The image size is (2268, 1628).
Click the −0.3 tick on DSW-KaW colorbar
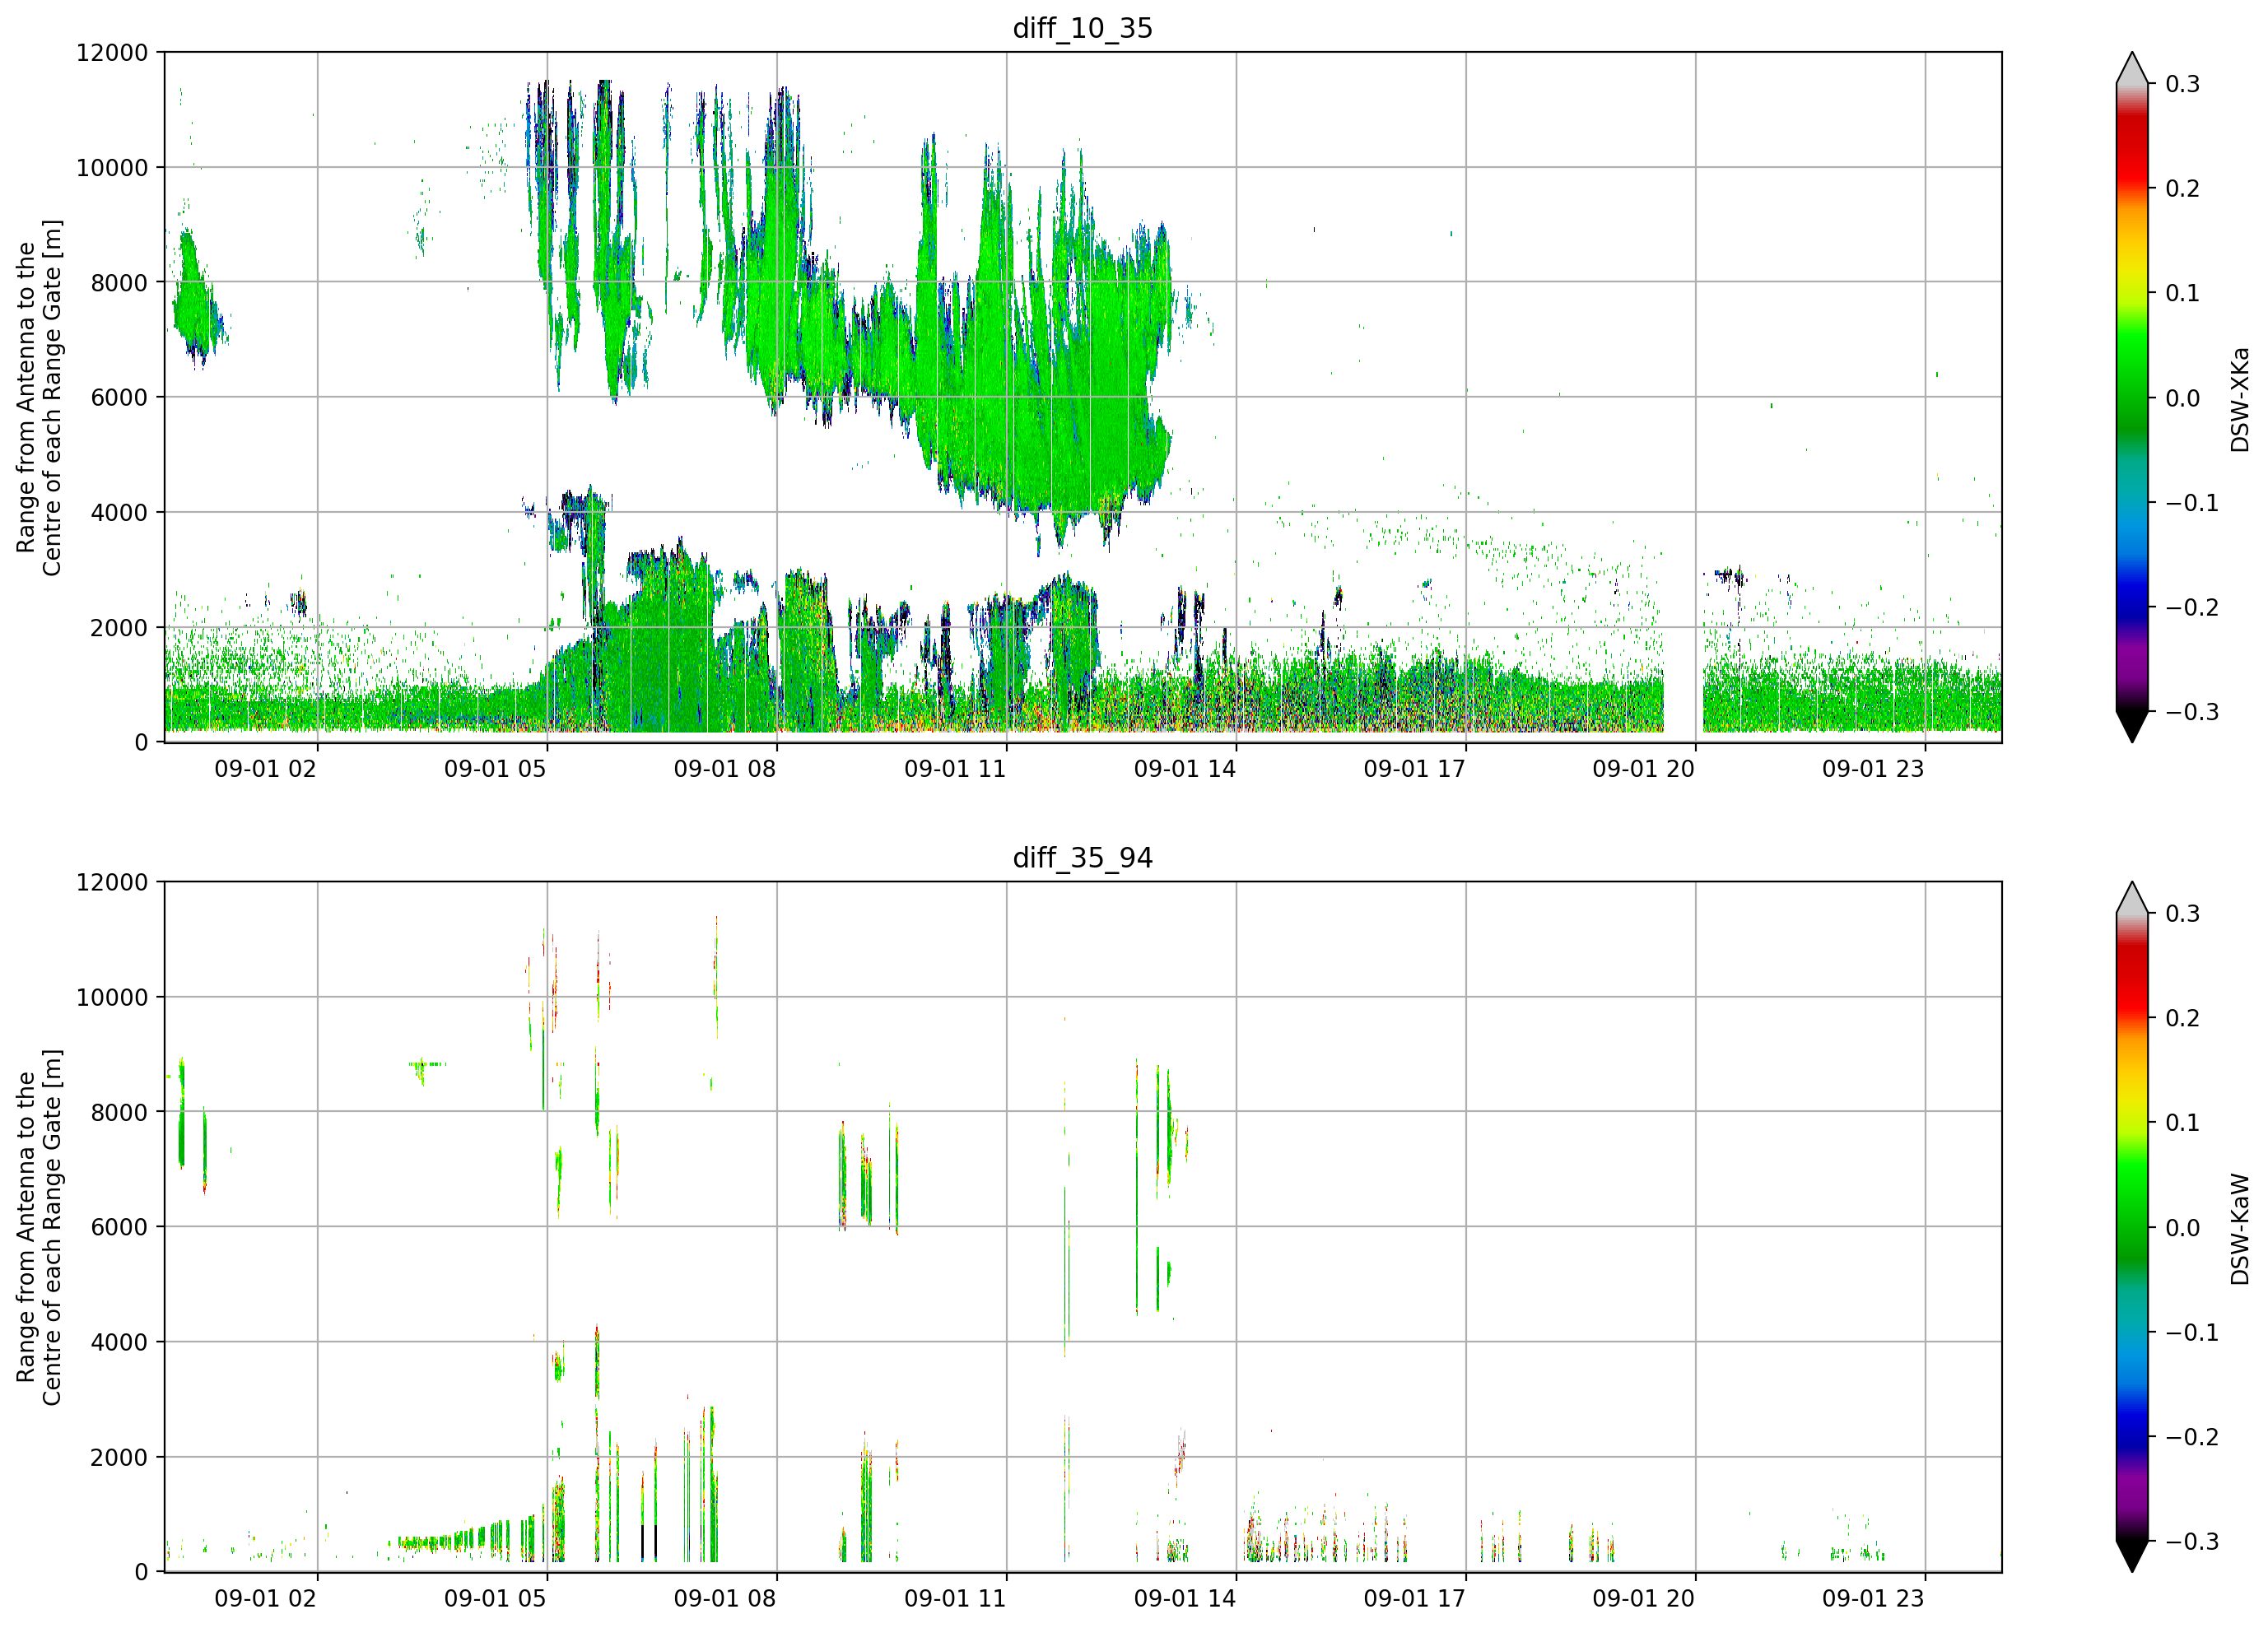click(2192, 1542)
